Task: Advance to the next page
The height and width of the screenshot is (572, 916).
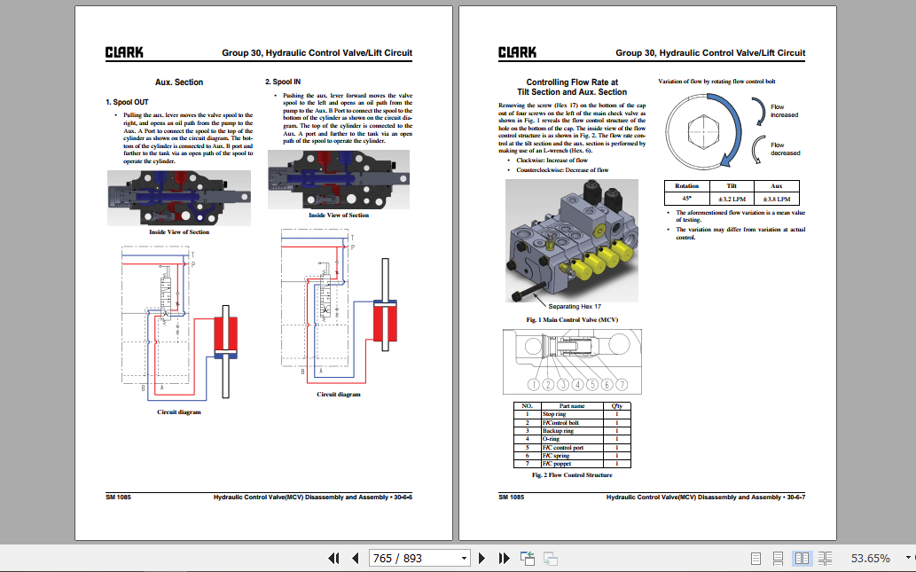Action: (481, 558)
